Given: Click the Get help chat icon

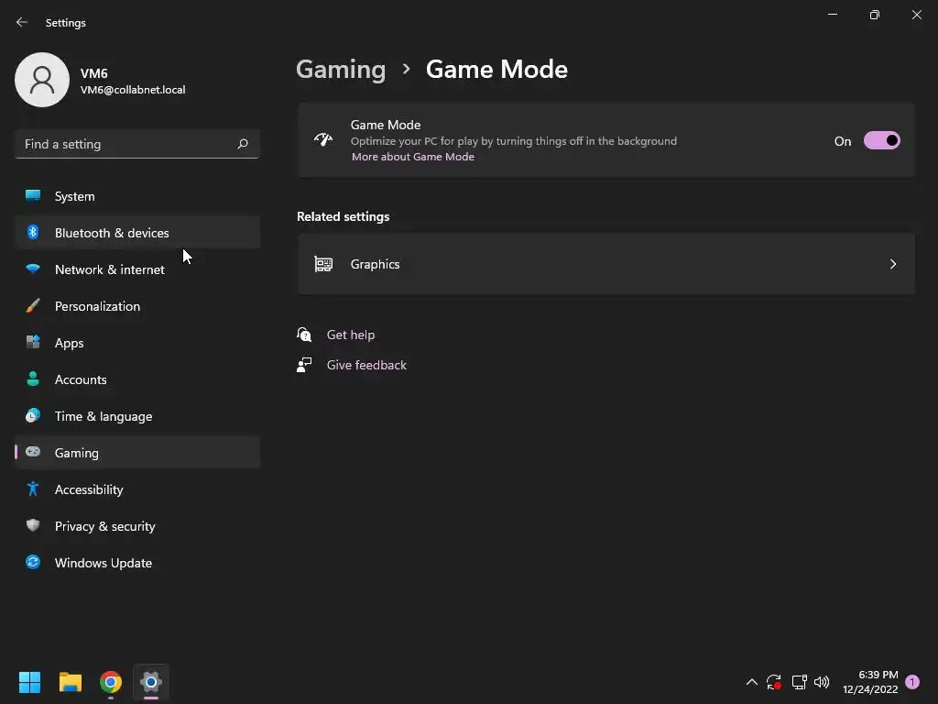Looking at the screenshot, I should [304, 334].
